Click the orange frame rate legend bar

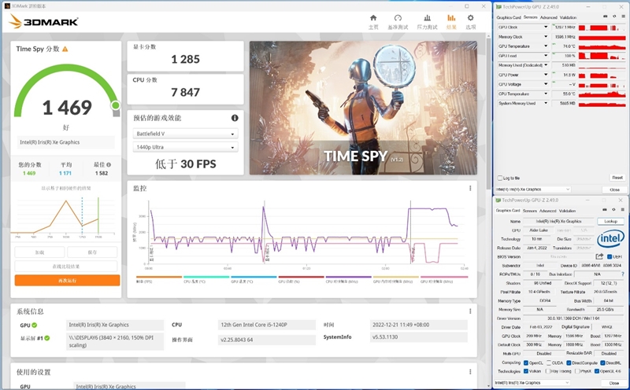tap(159, 277)
